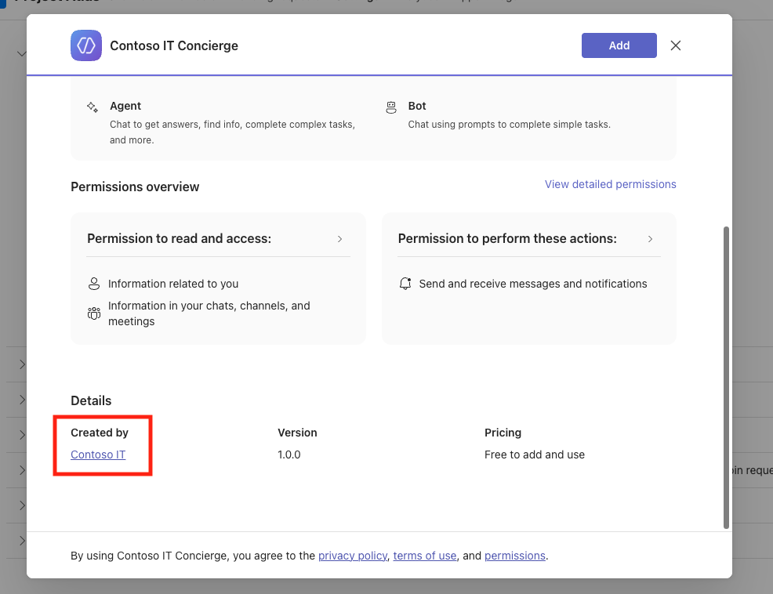
Task: Click the group icon for chats, channels, meetings
Action: pyautogui.click(x=93, y=313)
